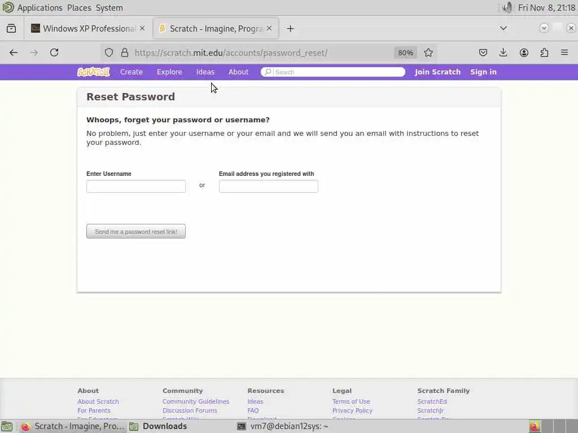Open Terms of Use footer link
Viewport: 578px width, 433px height.
tap(351, 401)
